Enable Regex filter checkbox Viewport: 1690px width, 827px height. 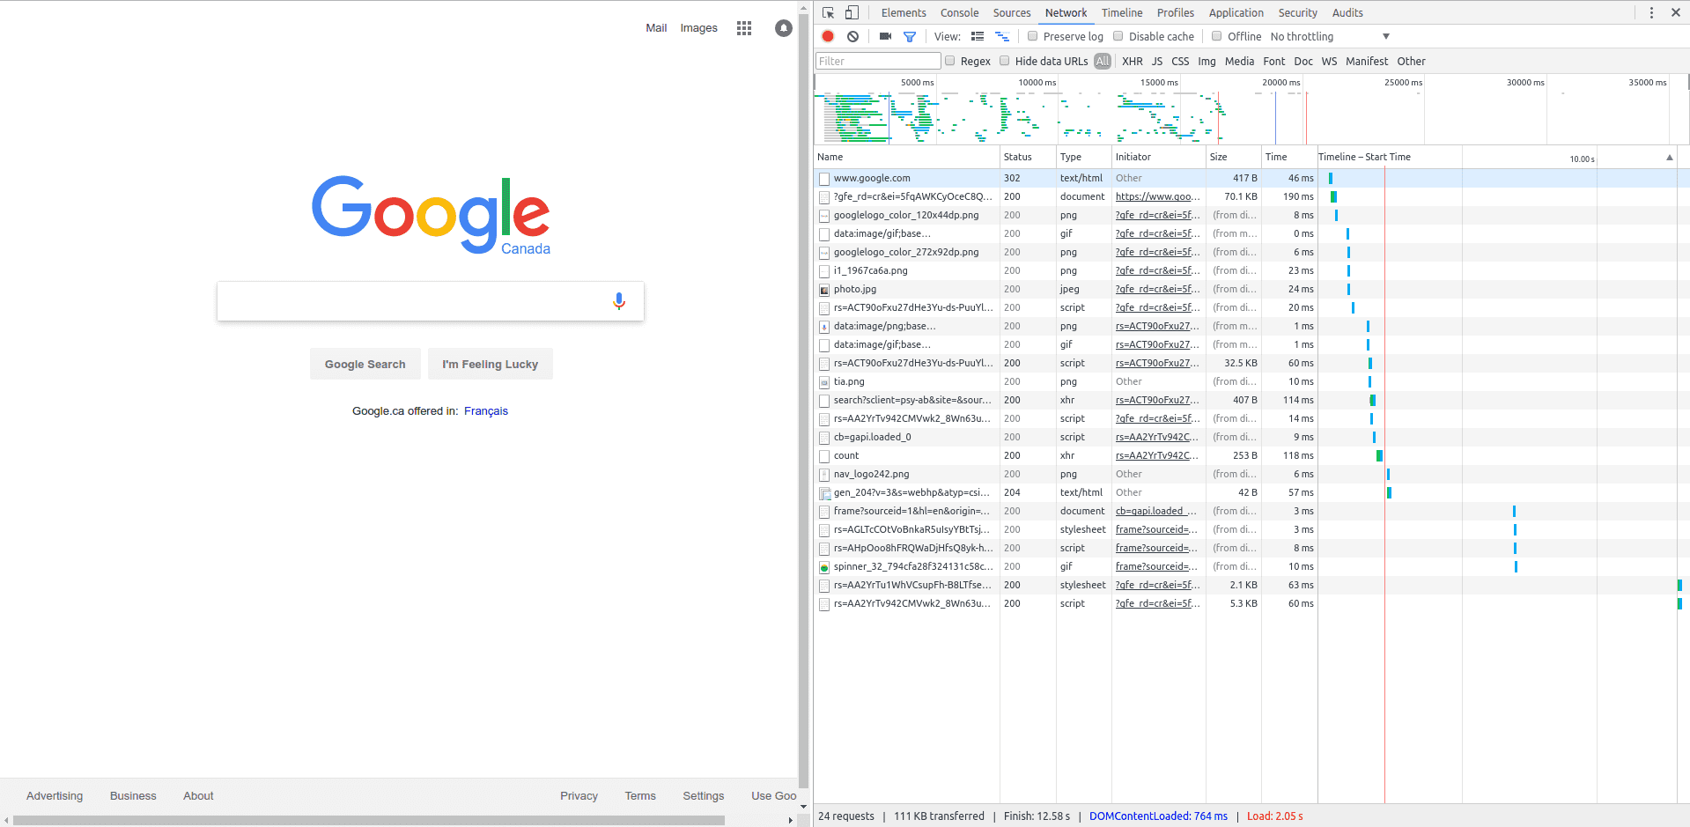pos(949,61)
